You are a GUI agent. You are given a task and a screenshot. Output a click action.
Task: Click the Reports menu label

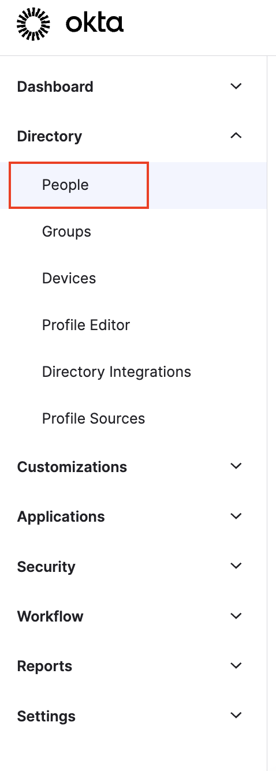tap(44, 666)
